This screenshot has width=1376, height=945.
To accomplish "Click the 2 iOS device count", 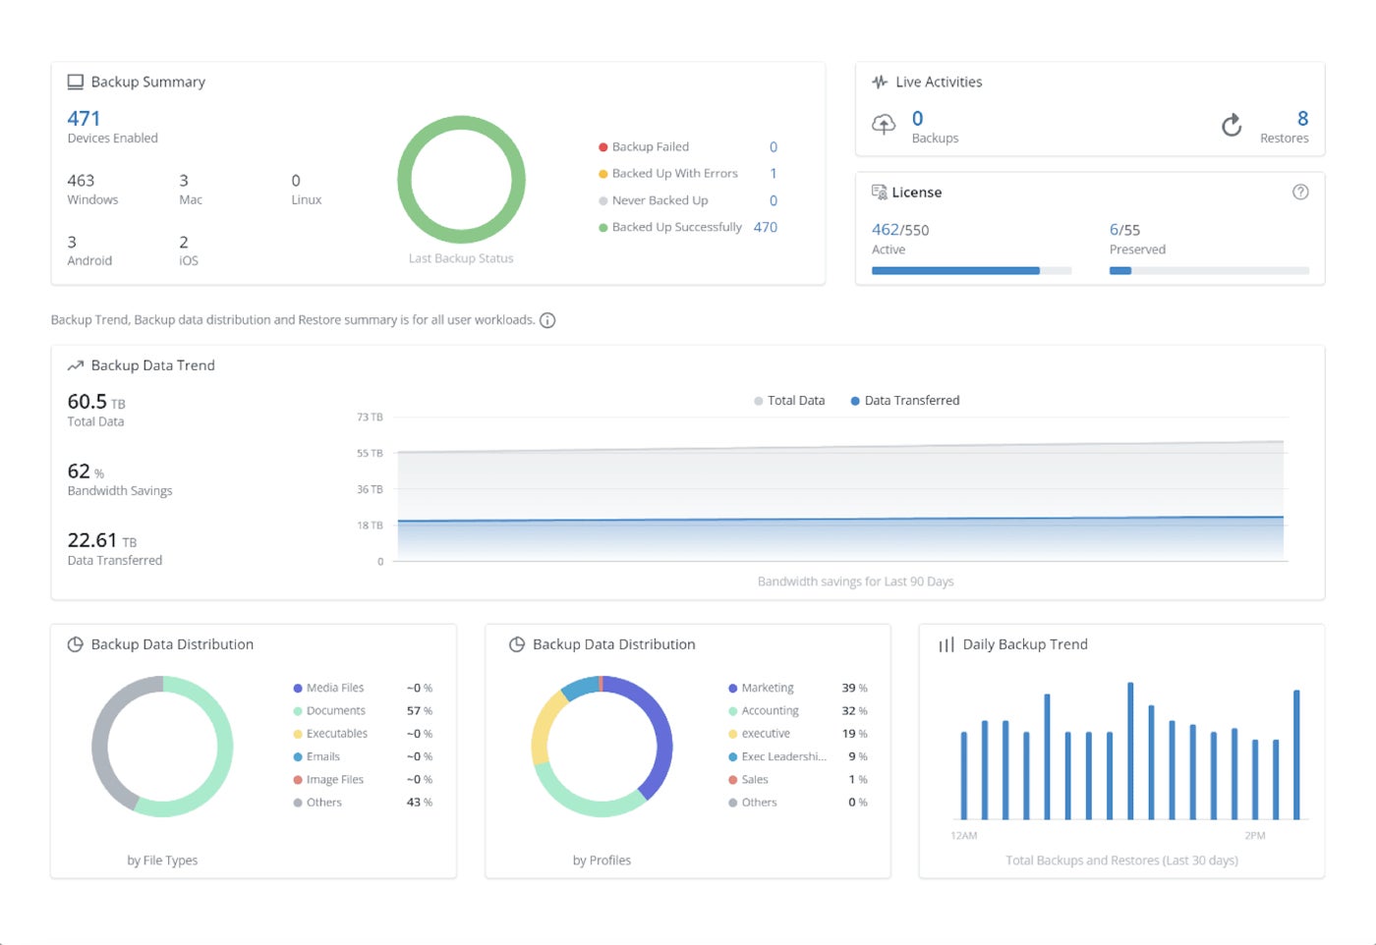I will [184, 243].
